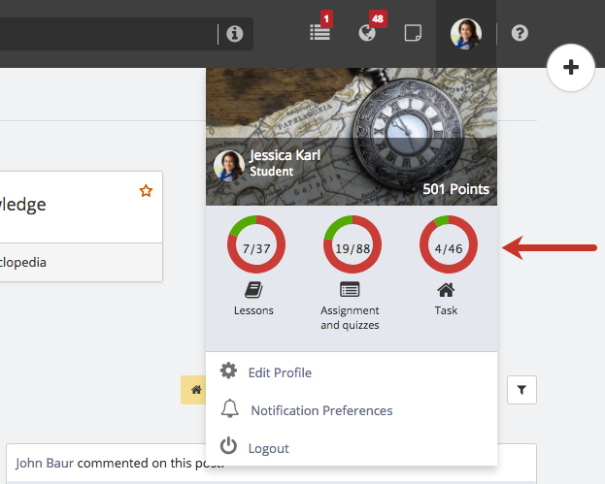
Task: Open globe notifications with badge 48
Action: click(x=367, y=33)
